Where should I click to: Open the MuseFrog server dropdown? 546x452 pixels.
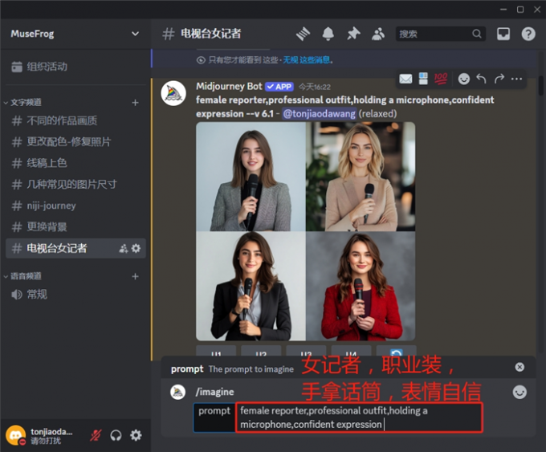(135, 34)
